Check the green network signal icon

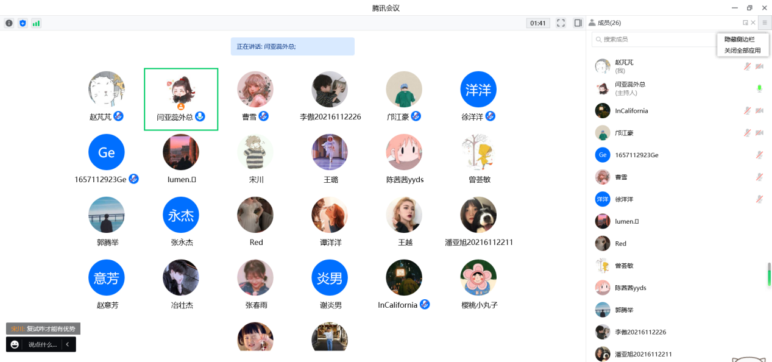36,23
